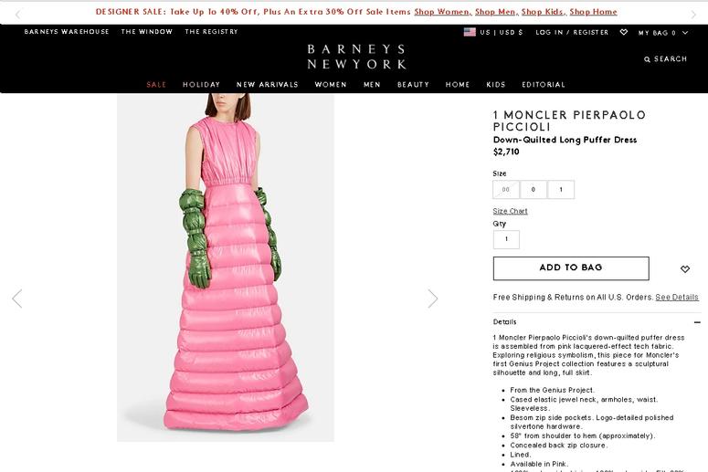The width and height of the screenshot is (708, 472).
Task: Go to next promo banner arrow
Action: tap(693, 15)
